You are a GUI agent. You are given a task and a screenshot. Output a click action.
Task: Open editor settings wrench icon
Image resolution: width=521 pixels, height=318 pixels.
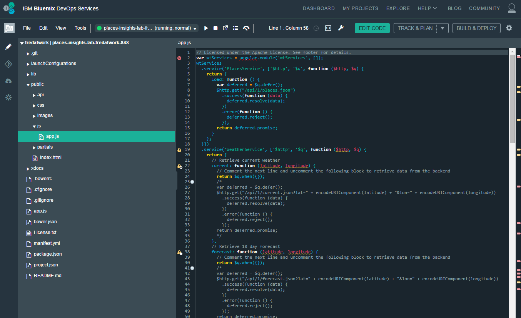341,28
